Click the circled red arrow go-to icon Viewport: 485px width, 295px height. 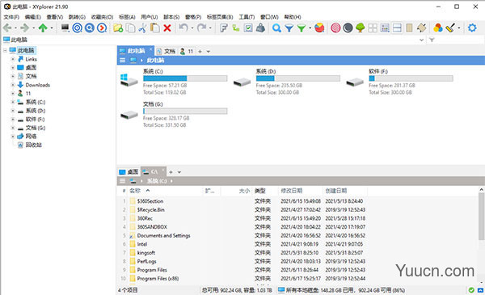pos(102,28)
